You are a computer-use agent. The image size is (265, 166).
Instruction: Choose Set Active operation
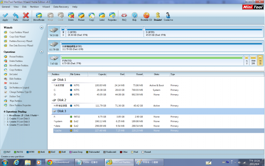point(14,83)
